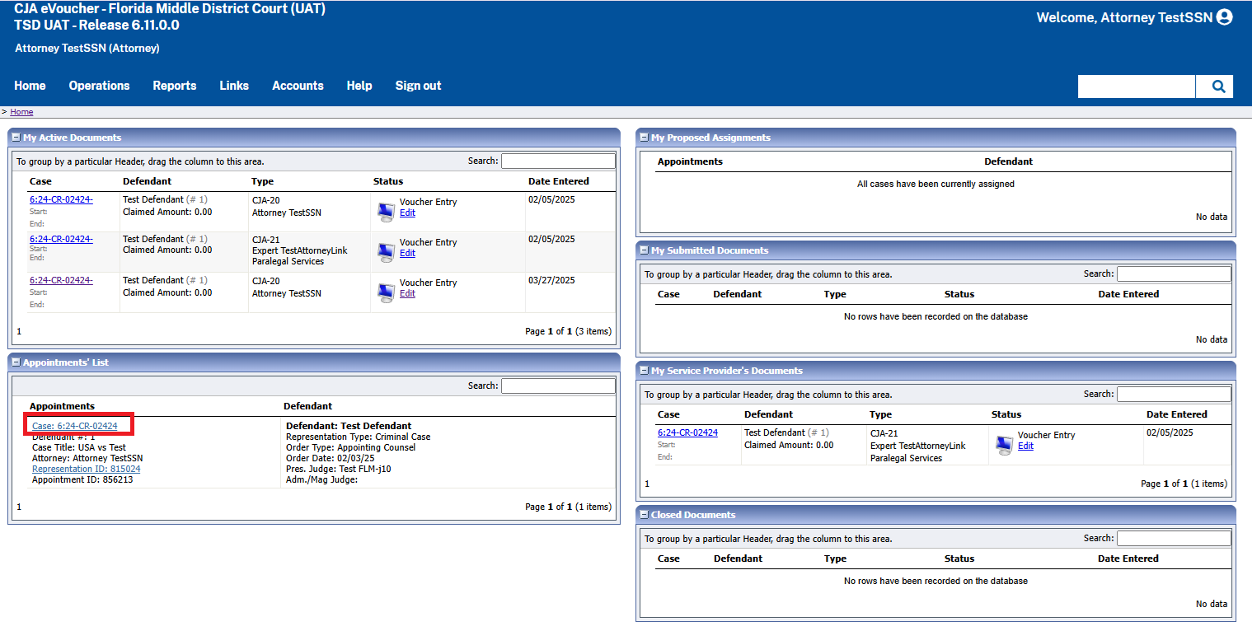Sort My Active Documents by Date Entered
The image size is (1252, 631).
tap(559, 181)
